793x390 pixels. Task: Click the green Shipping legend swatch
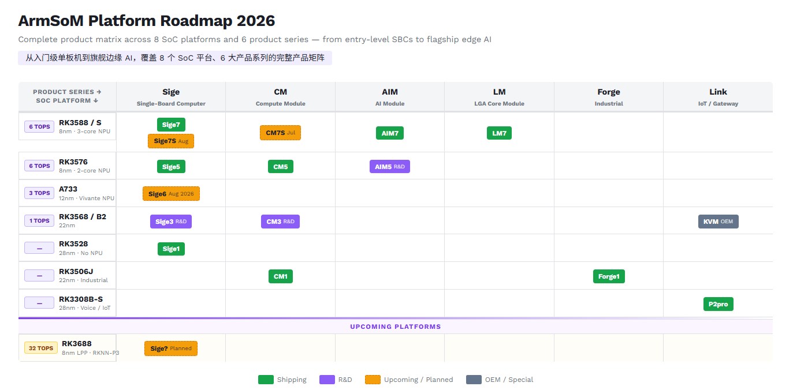266,380
